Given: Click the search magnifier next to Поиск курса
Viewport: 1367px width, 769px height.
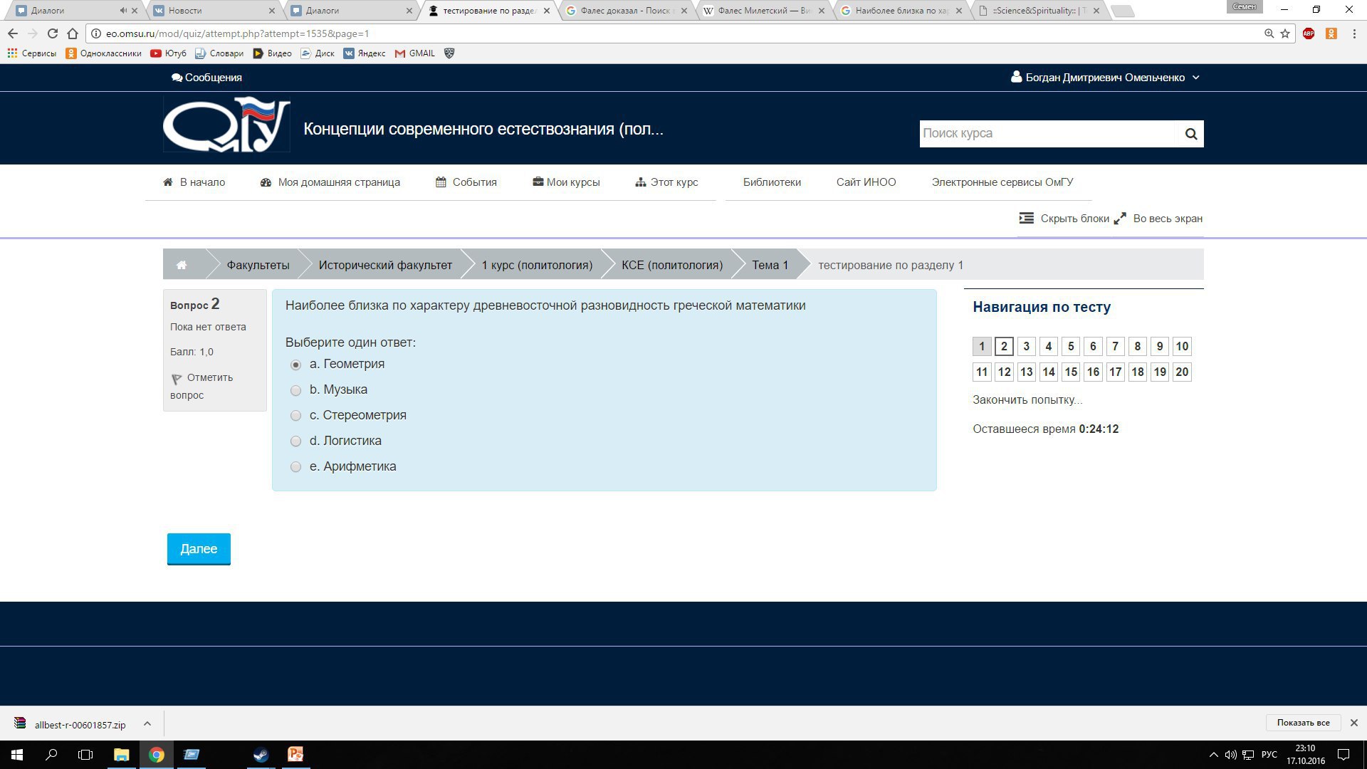Looking at the screenshot, I should [1190, 134].
